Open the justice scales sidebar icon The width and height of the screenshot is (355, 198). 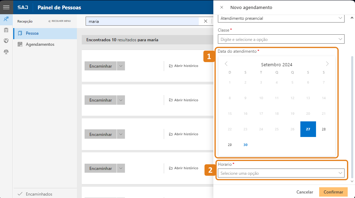click(x=6, y=52)
